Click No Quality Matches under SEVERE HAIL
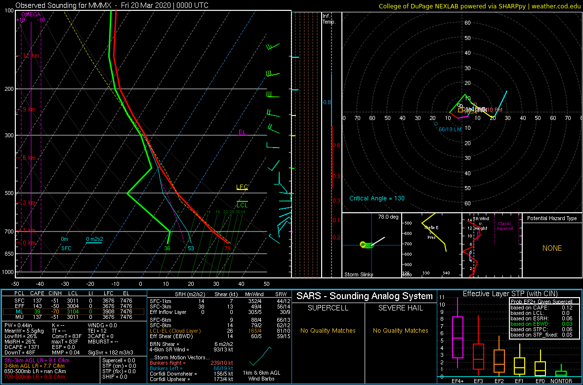Viewport: 583px width, 385px height. tap(401, 331)
